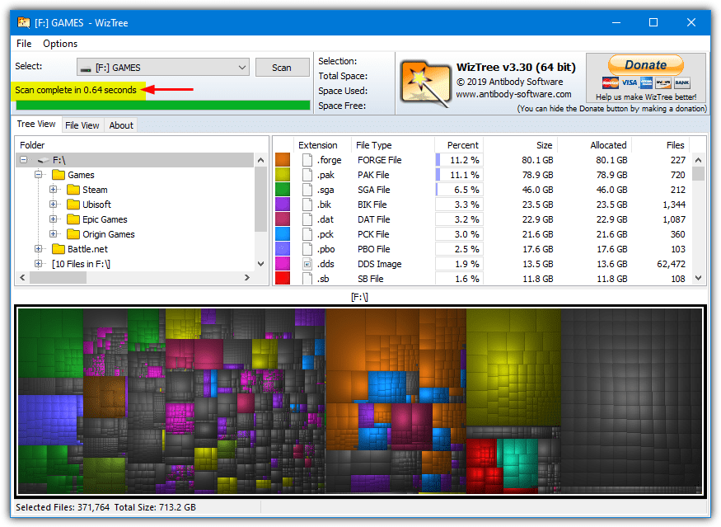Viewport: 721px width, 527px height.
Task: Click the Ubisoft folder icon
Action: tap(73, 205)
